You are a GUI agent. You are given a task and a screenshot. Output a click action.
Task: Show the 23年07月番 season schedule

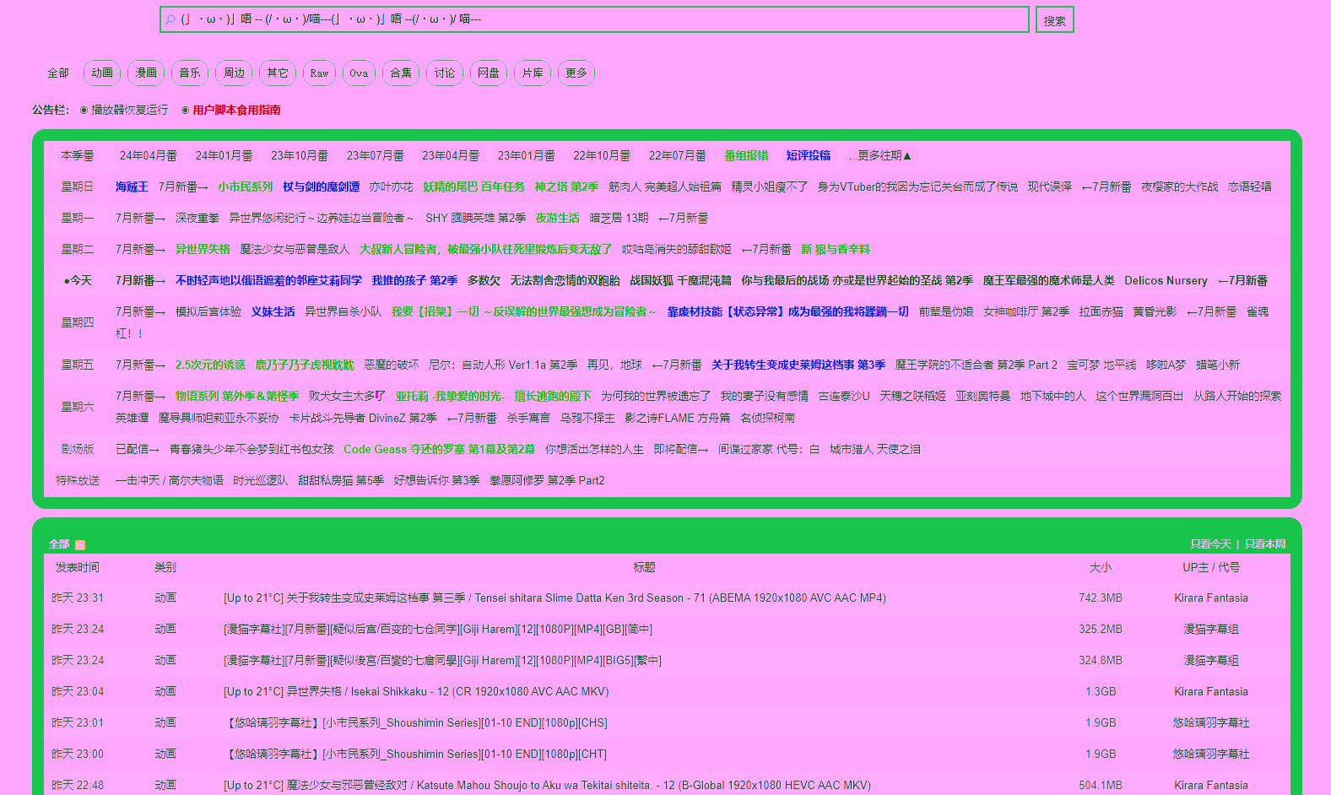point(376,156)
